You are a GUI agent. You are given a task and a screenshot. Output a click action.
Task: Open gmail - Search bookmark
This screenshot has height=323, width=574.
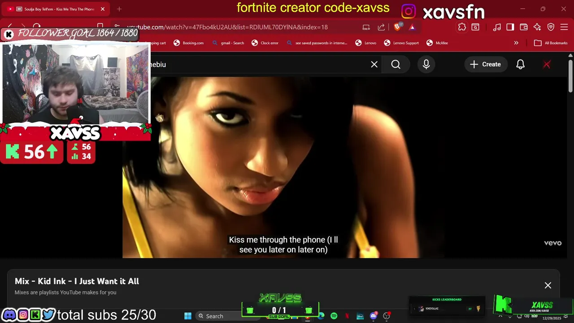(228, 43)
